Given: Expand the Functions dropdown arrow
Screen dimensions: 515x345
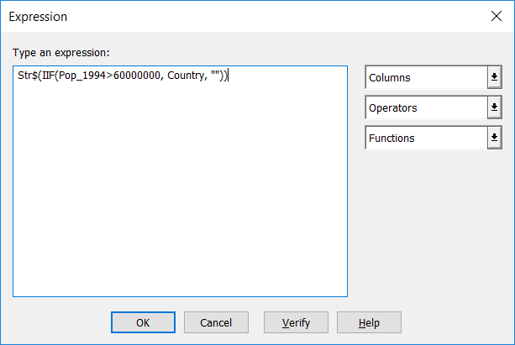Looking at the screenshot, I should (x=494, y=139).
